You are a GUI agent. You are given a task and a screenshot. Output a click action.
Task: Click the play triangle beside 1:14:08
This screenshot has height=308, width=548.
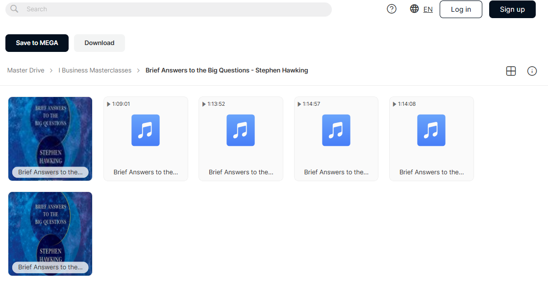394,104
